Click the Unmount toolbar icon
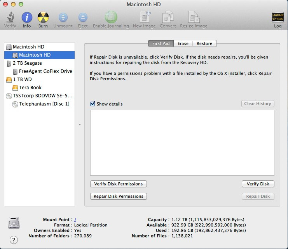This screenshot has width=288, height=249. [x=63, y=17]
